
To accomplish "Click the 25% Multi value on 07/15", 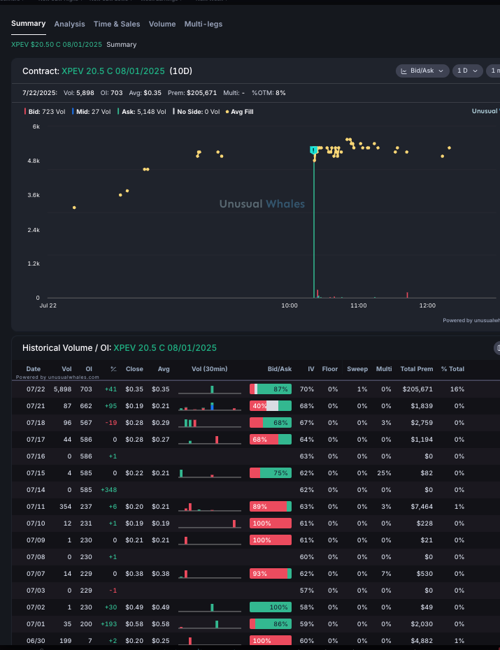I will point(385,473).
